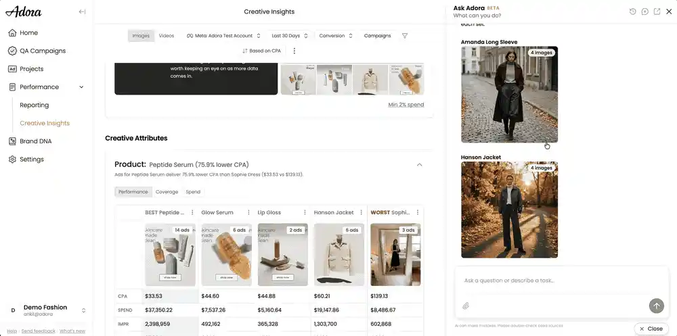677x336 pixels.
Task: Click the $37,350.22 spend value
Action: click(x=159, y=310)
